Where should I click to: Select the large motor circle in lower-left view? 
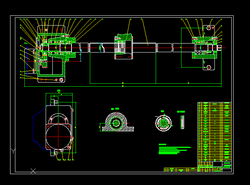[58, 137]
